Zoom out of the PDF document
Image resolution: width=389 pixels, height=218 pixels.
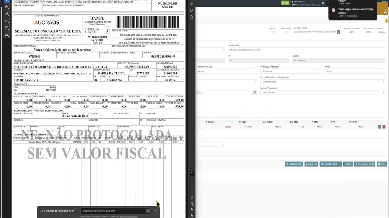192,216
